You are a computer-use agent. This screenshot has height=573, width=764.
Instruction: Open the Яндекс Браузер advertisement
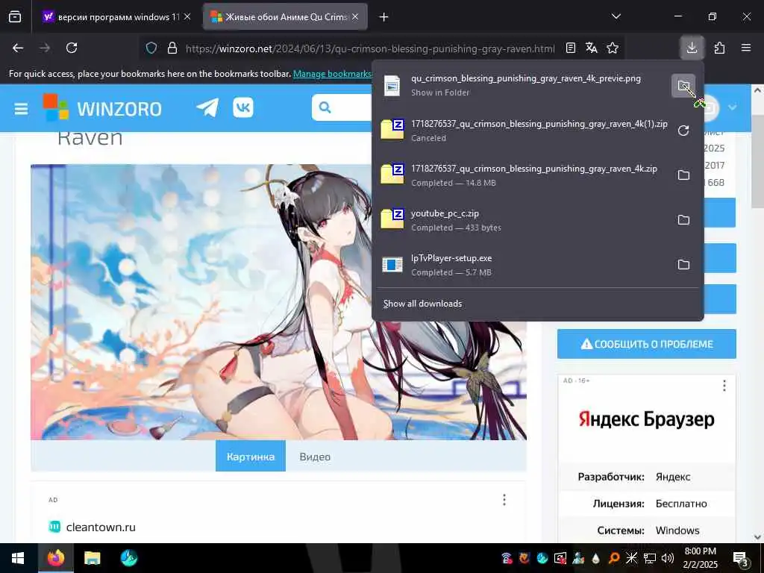[x=647, y=419]
